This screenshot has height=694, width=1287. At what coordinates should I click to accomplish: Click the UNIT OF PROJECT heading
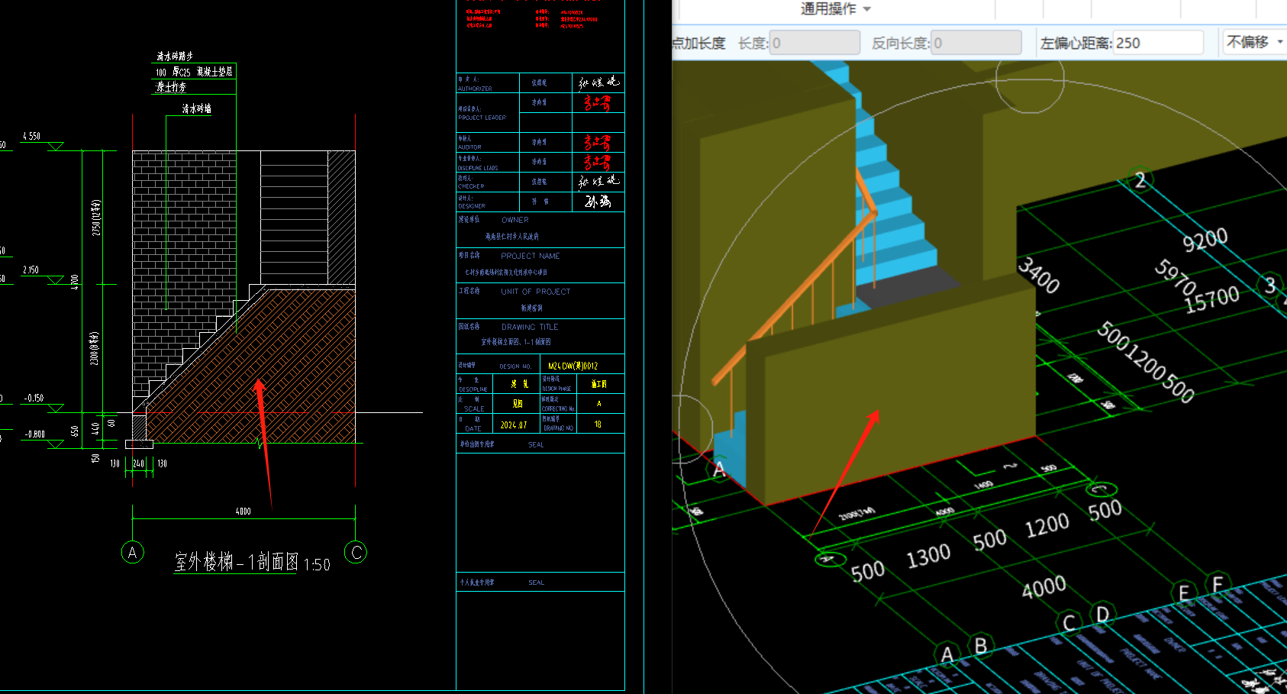click(x=536, y=292)
